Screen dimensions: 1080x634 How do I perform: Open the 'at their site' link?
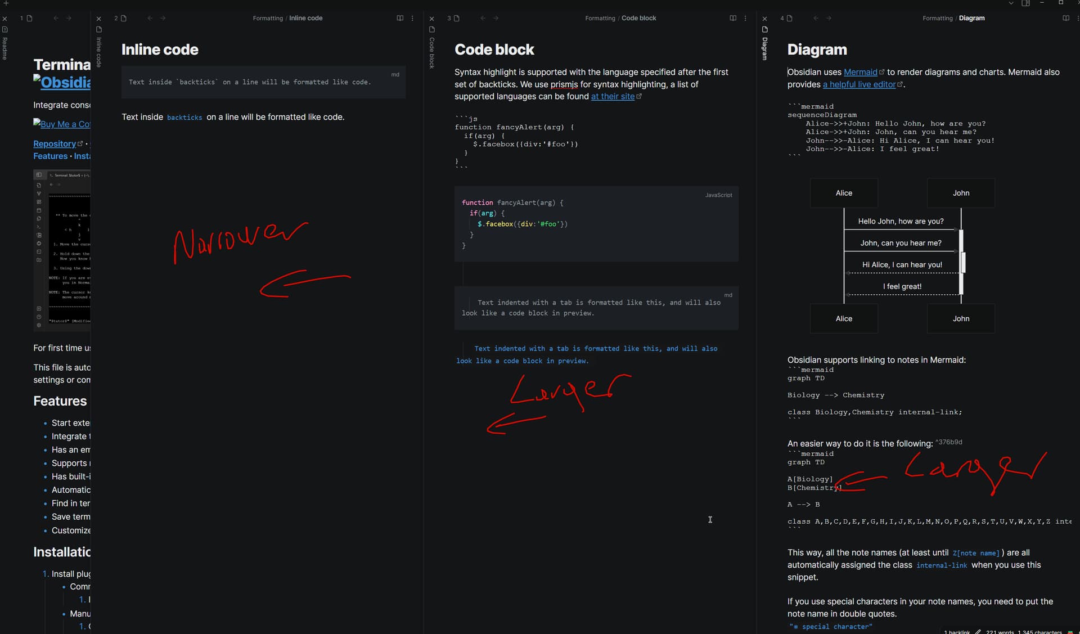[613, 96]
